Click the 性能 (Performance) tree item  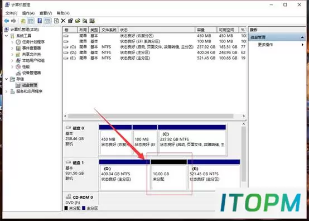(26, 66)
